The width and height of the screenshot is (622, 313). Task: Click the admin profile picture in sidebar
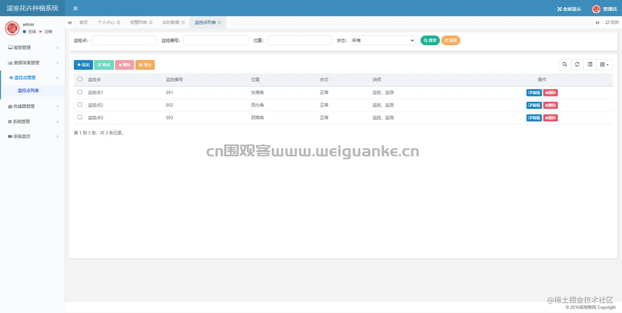click(x=12, y=28)
